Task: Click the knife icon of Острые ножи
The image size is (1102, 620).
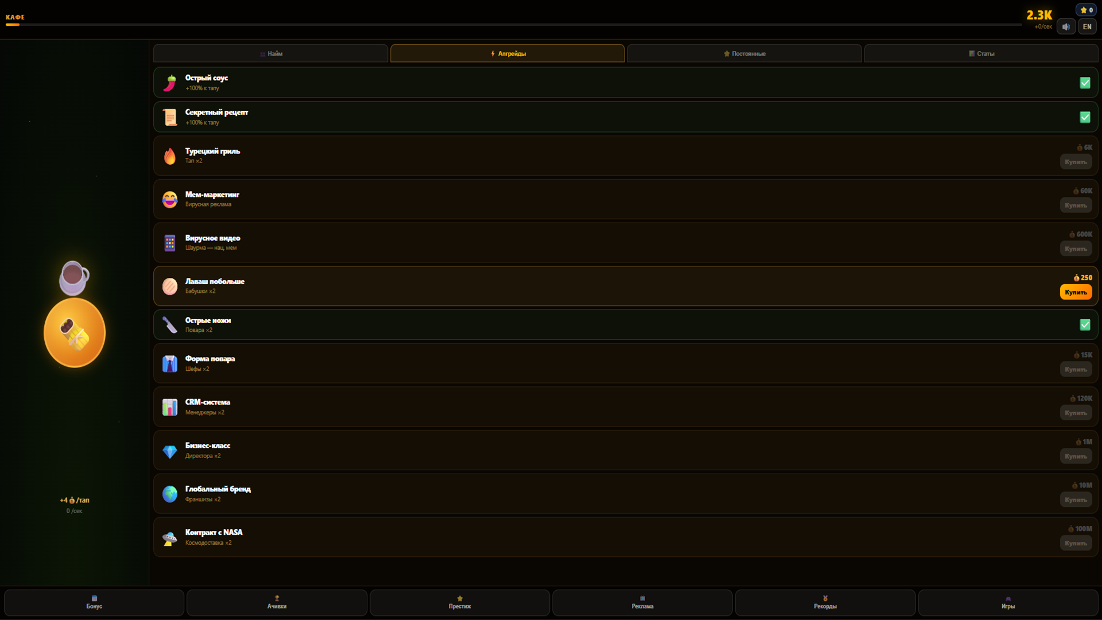Action: [170, 325]
